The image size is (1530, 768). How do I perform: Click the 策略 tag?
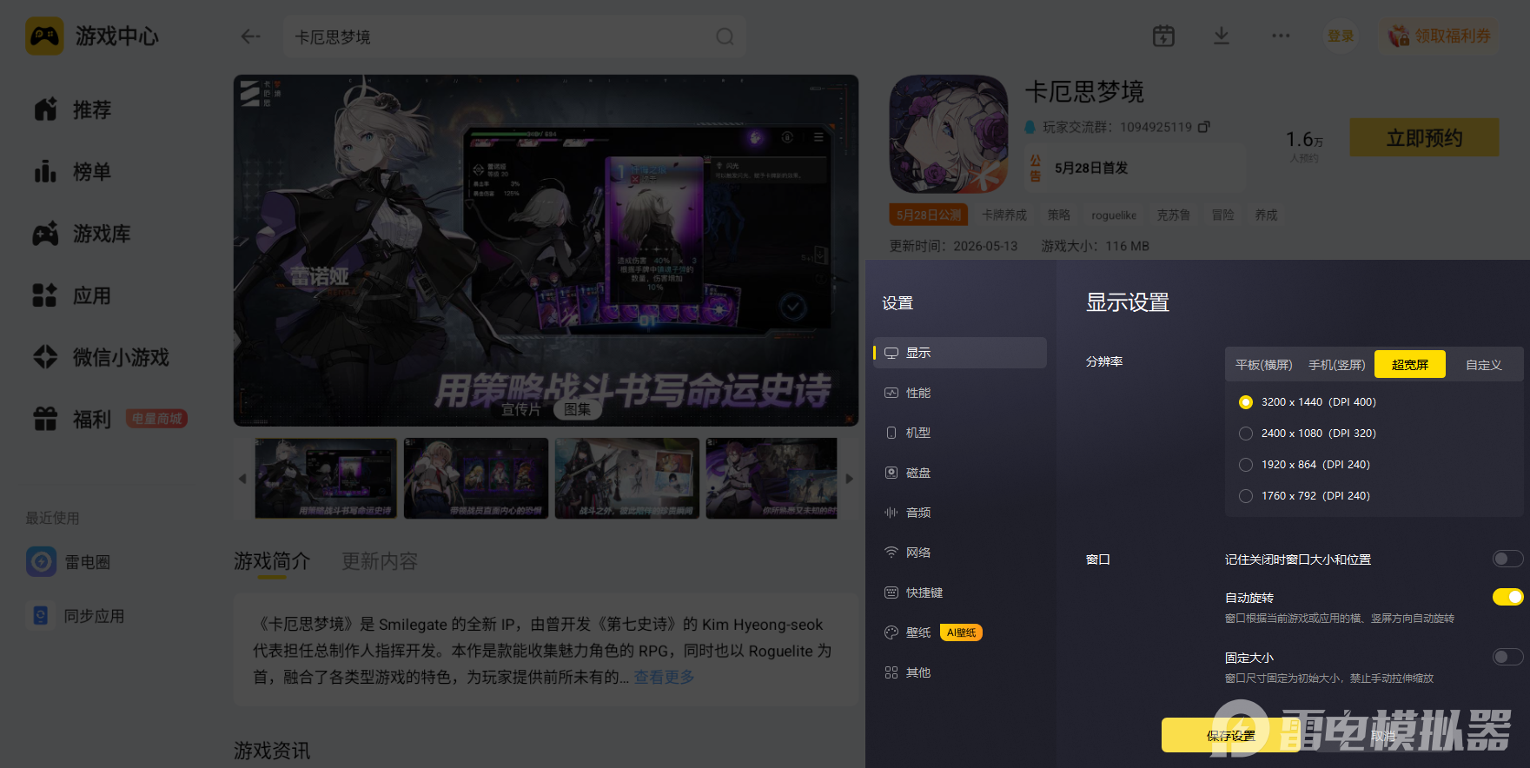(1059, 215)
